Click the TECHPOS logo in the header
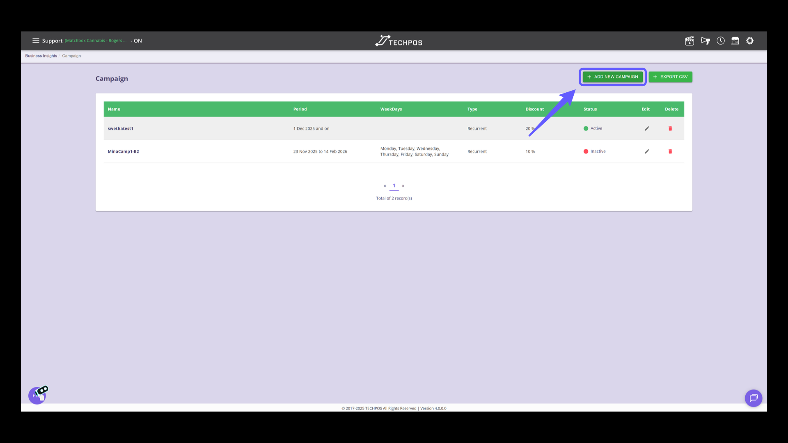The height and width of the screenshot is (443, 788). pos(398,41)
